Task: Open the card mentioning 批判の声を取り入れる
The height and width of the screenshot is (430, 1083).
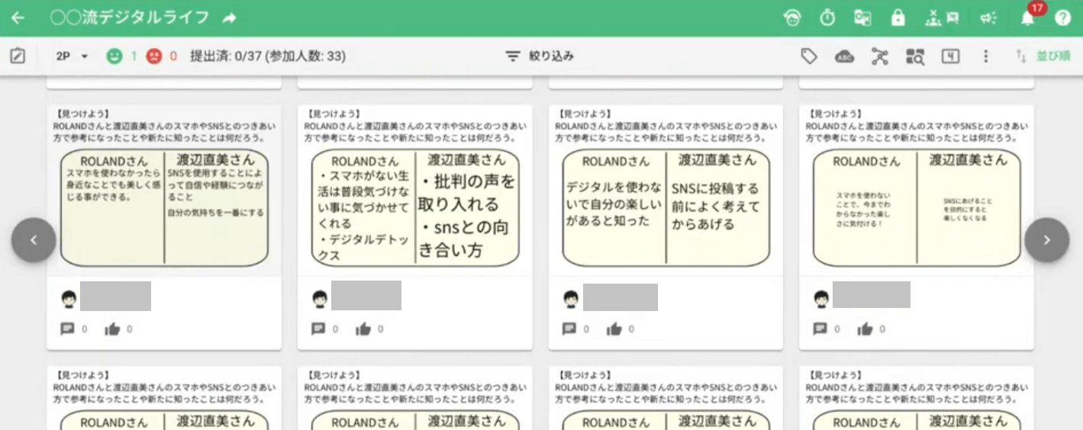Action: click(x=415, y=206)
